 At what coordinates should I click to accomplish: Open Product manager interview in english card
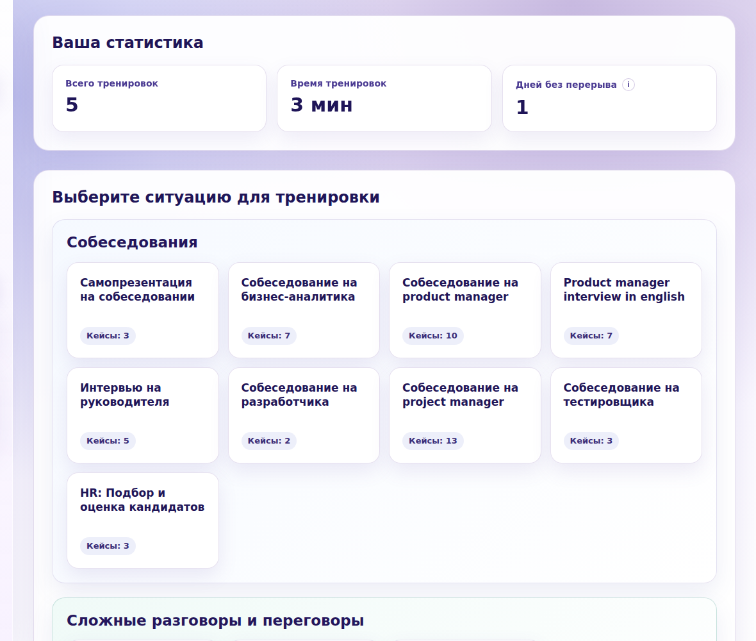(626, 310)
